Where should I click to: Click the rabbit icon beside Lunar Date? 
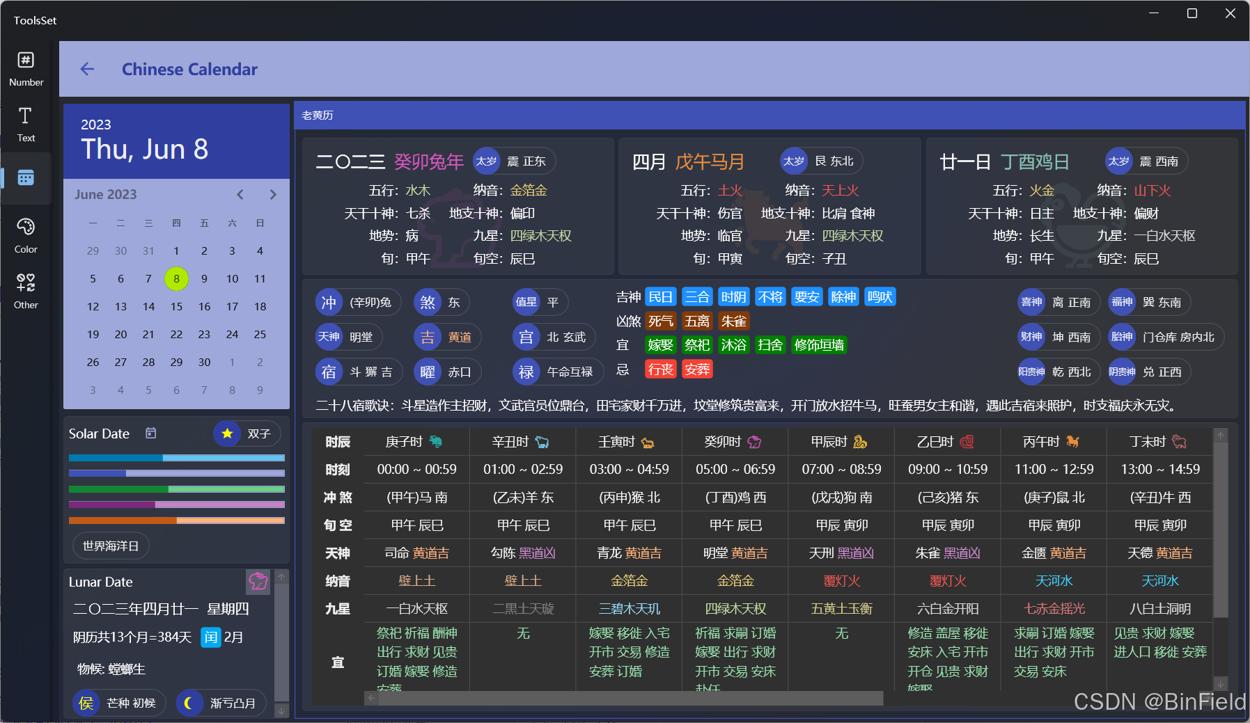[x=258, y=581]
